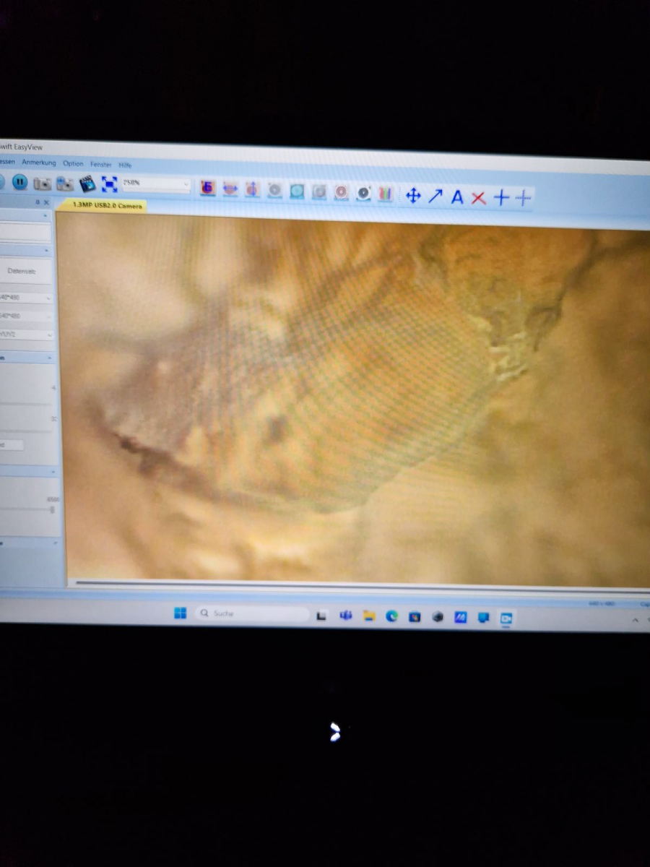This screenshot has height=867, width=650.
Task: Select the text annotation 'A' tool
Action: [x=457, y=197]
